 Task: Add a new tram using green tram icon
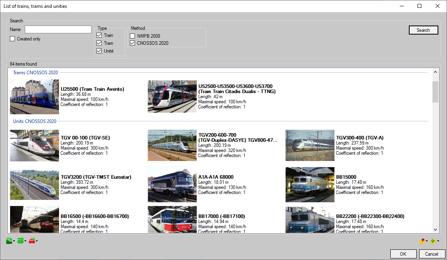click(20, 240)
